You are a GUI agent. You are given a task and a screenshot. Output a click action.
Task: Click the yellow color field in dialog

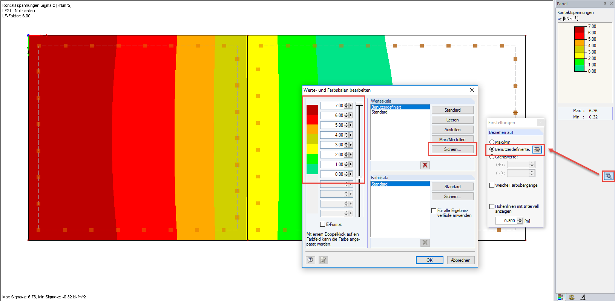tap(312, 149)
